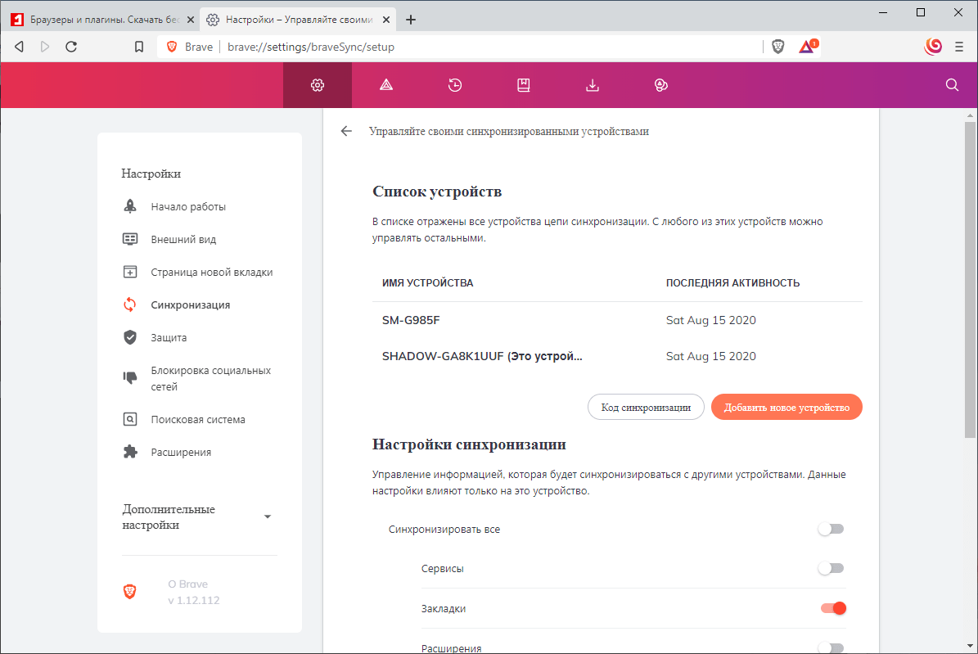Open Brave Rewards triangle icon with badge
The image size is (978, 654).
(809, 47)
